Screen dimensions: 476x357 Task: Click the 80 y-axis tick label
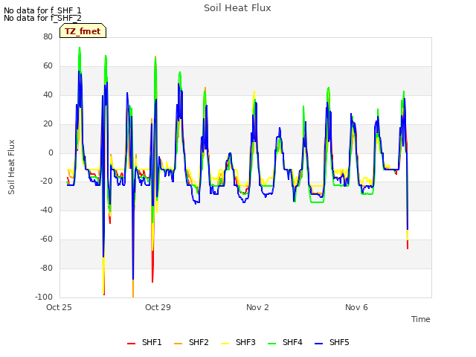[x=48, y=36]
